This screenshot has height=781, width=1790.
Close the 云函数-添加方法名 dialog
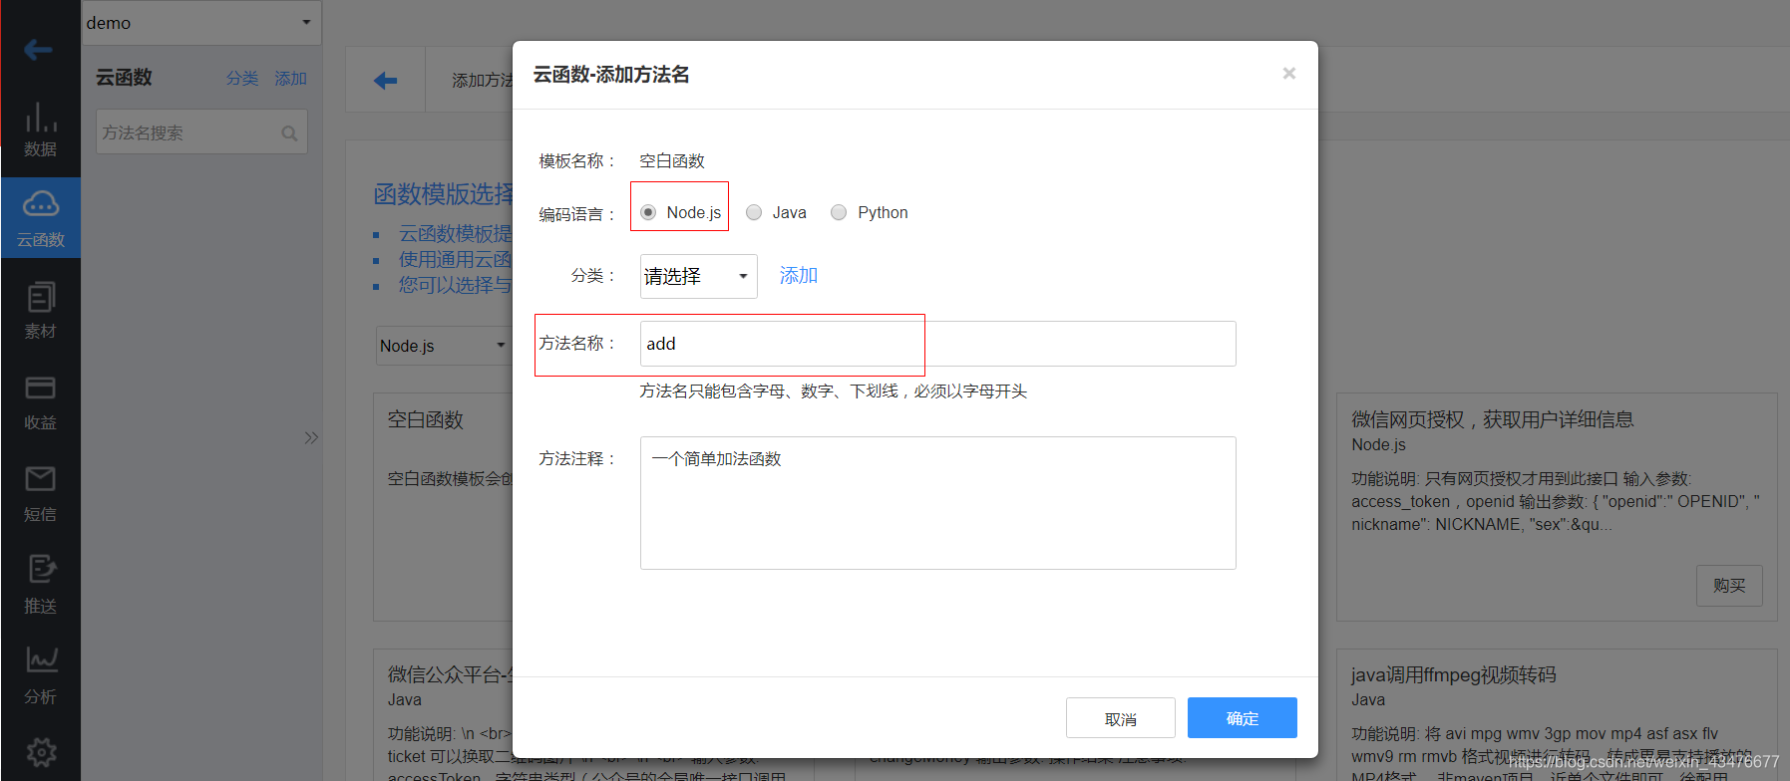pyautogui.click(x=1288, y=73)
